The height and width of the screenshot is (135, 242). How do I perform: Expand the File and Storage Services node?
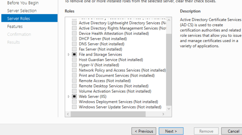(69, 54)
